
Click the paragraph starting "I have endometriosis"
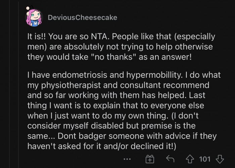(121, 112)
